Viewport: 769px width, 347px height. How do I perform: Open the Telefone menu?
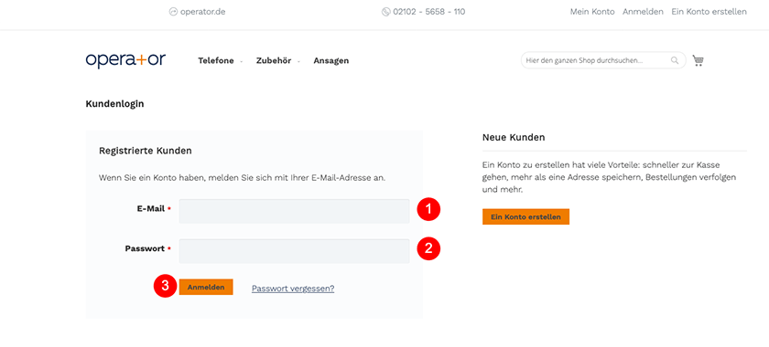click(216, 60)
